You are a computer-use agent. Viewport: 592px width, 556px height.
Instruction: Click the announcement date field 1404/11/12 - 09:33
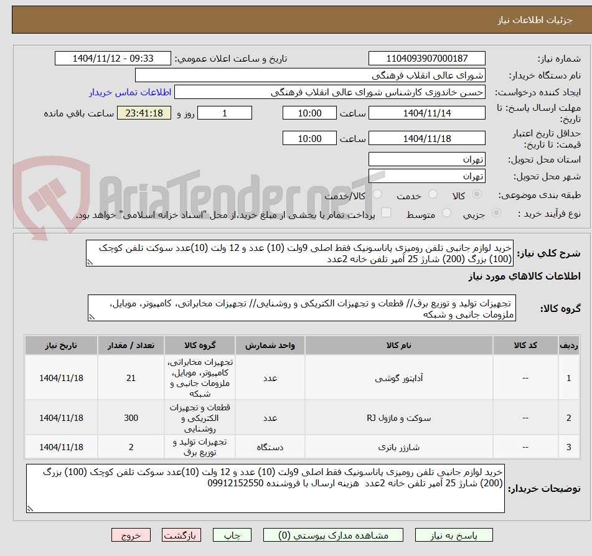113,59
